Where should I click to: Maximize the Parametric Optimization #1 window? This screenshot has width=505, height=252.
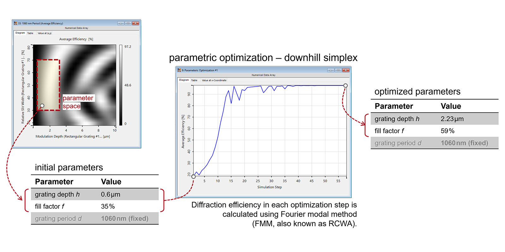coord(338,70)
